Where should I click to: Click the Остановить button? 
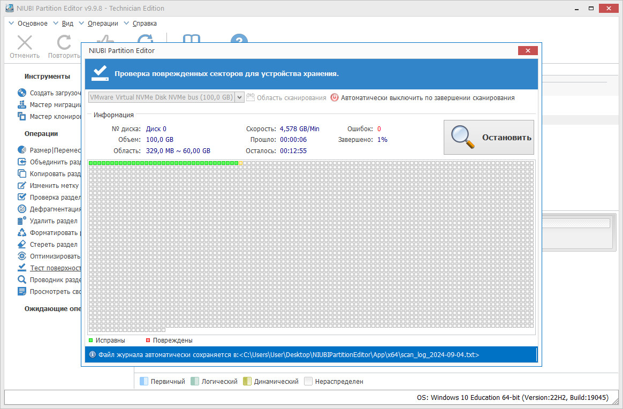(489, 137)
